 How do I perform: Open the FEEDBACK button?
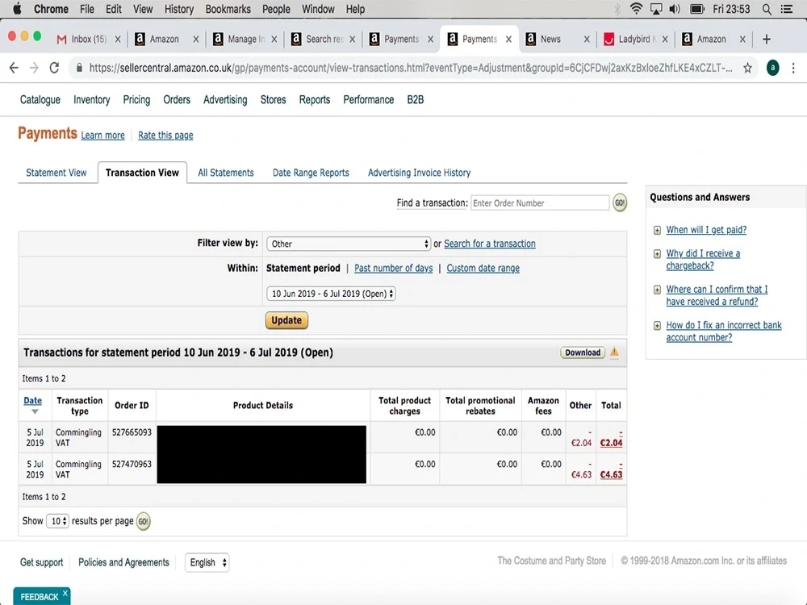coord(39,597)
